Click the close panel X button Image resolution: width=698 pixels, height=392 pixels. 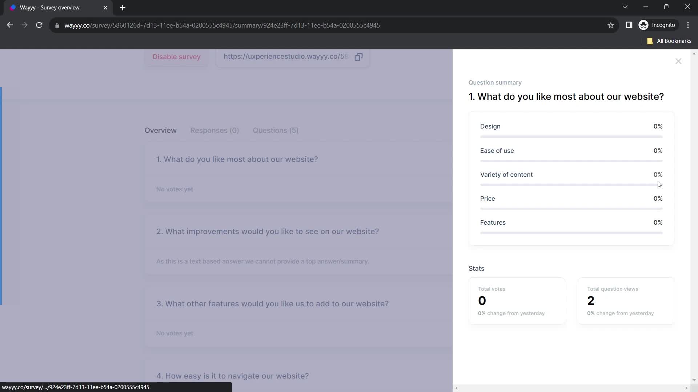[x=678, y=61]
